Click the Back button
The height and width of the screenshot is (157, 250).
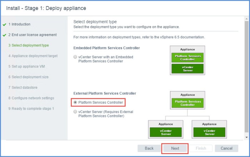[x=149, y=148]
